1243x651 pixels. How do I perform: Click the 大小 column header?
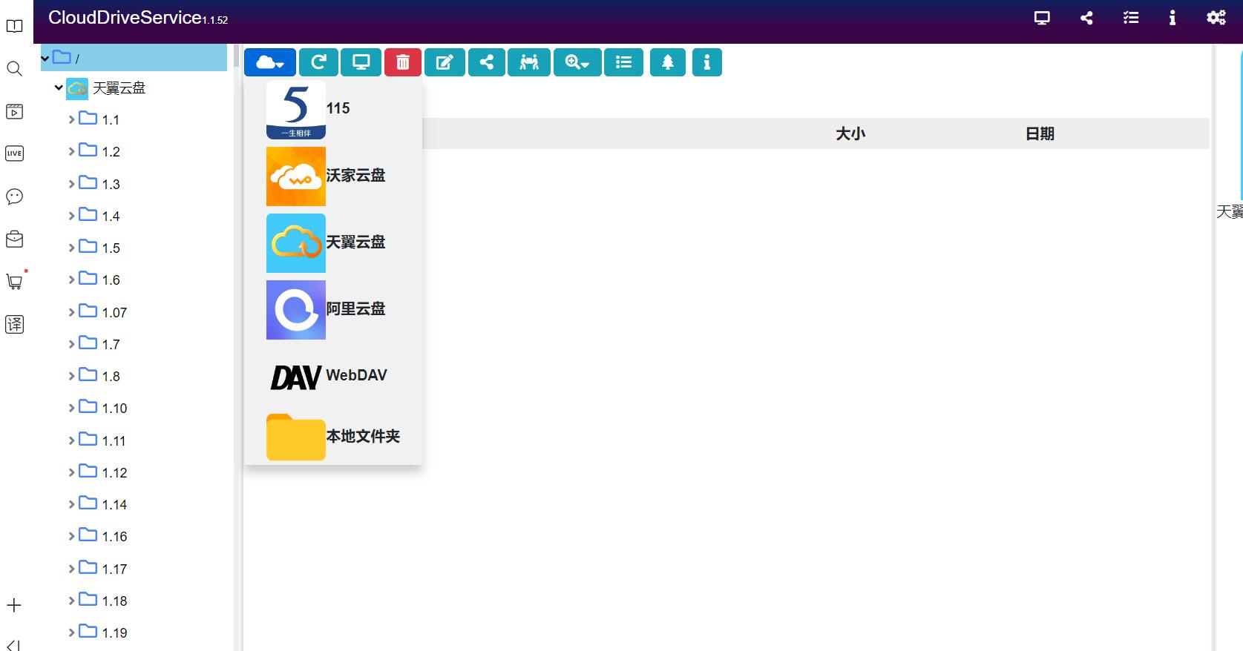click(x=850, y=134)
